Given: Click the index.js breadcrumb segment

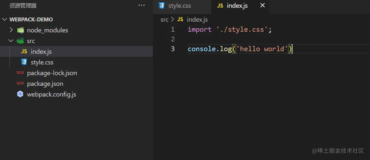Looking at the screenshot, I should pyautogui.click(x=197, y=20).
